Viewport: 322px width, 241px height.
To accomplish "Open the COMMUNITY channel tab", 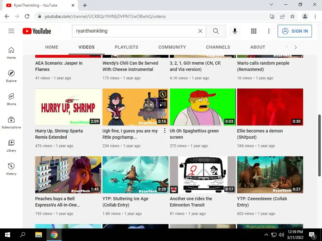I will tap(172, 47).
